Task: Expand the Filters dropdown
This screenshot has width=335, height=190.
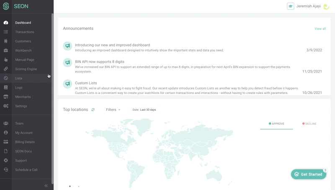Action: (x=113, y=109)
